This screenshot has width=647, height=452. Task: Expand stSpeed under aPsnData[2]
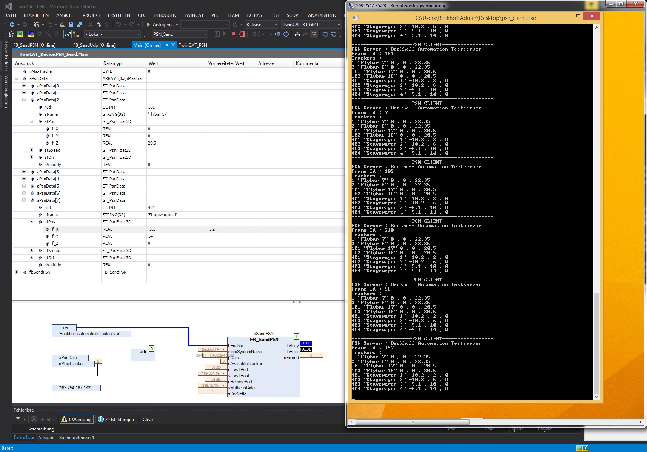tap(32, 150)
